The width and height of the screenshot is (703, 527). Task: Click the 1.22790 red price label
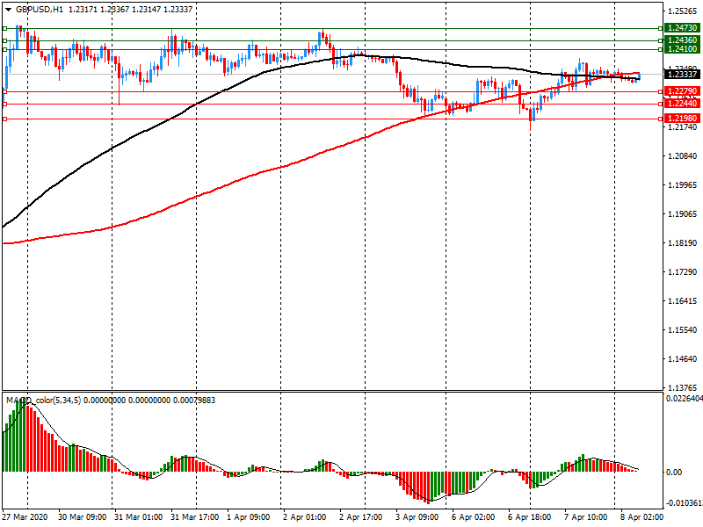(x=682, y=91)
